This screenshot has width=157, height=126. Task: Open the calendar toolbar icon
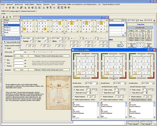[x=51, y=7]
